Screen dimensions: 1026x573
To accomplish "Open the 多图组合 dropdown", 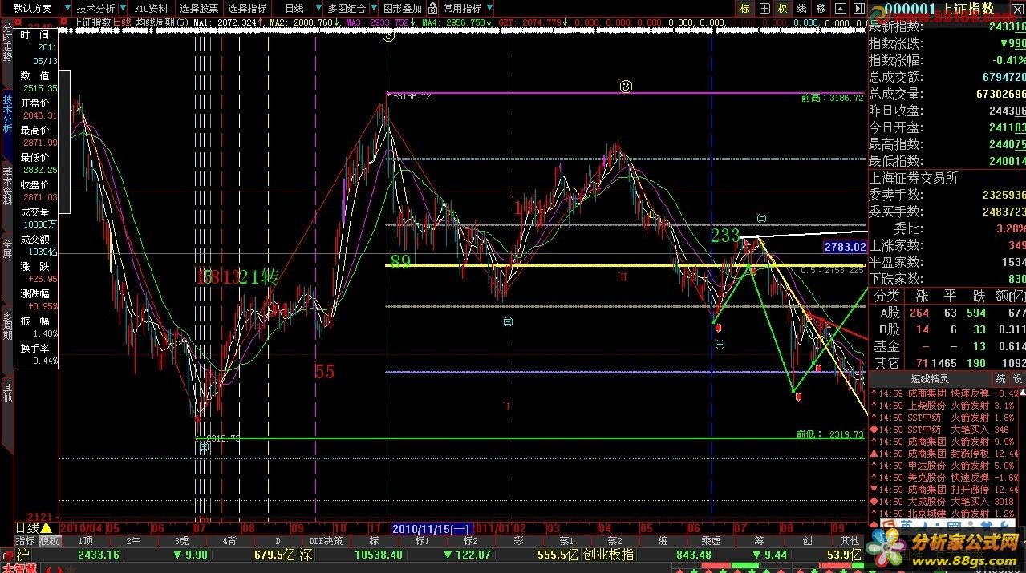I will pos(350,8).
